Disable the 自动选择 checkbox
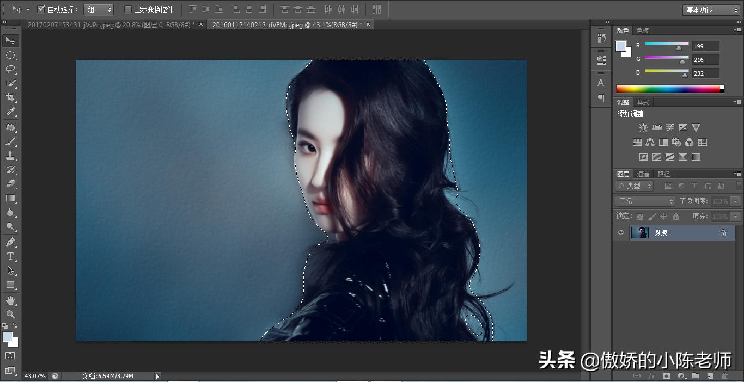 pos(41,9)
